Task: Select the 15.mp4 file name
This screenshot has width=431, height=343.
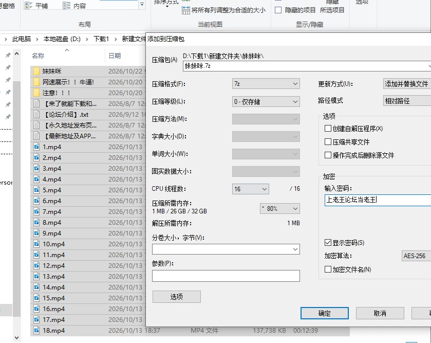Action: click(53, 298)
